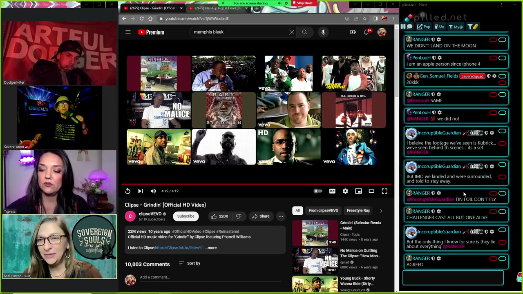Screen dimensions: 523x294
Task: Select the All filter chip
Action: (x=297, y=211)
